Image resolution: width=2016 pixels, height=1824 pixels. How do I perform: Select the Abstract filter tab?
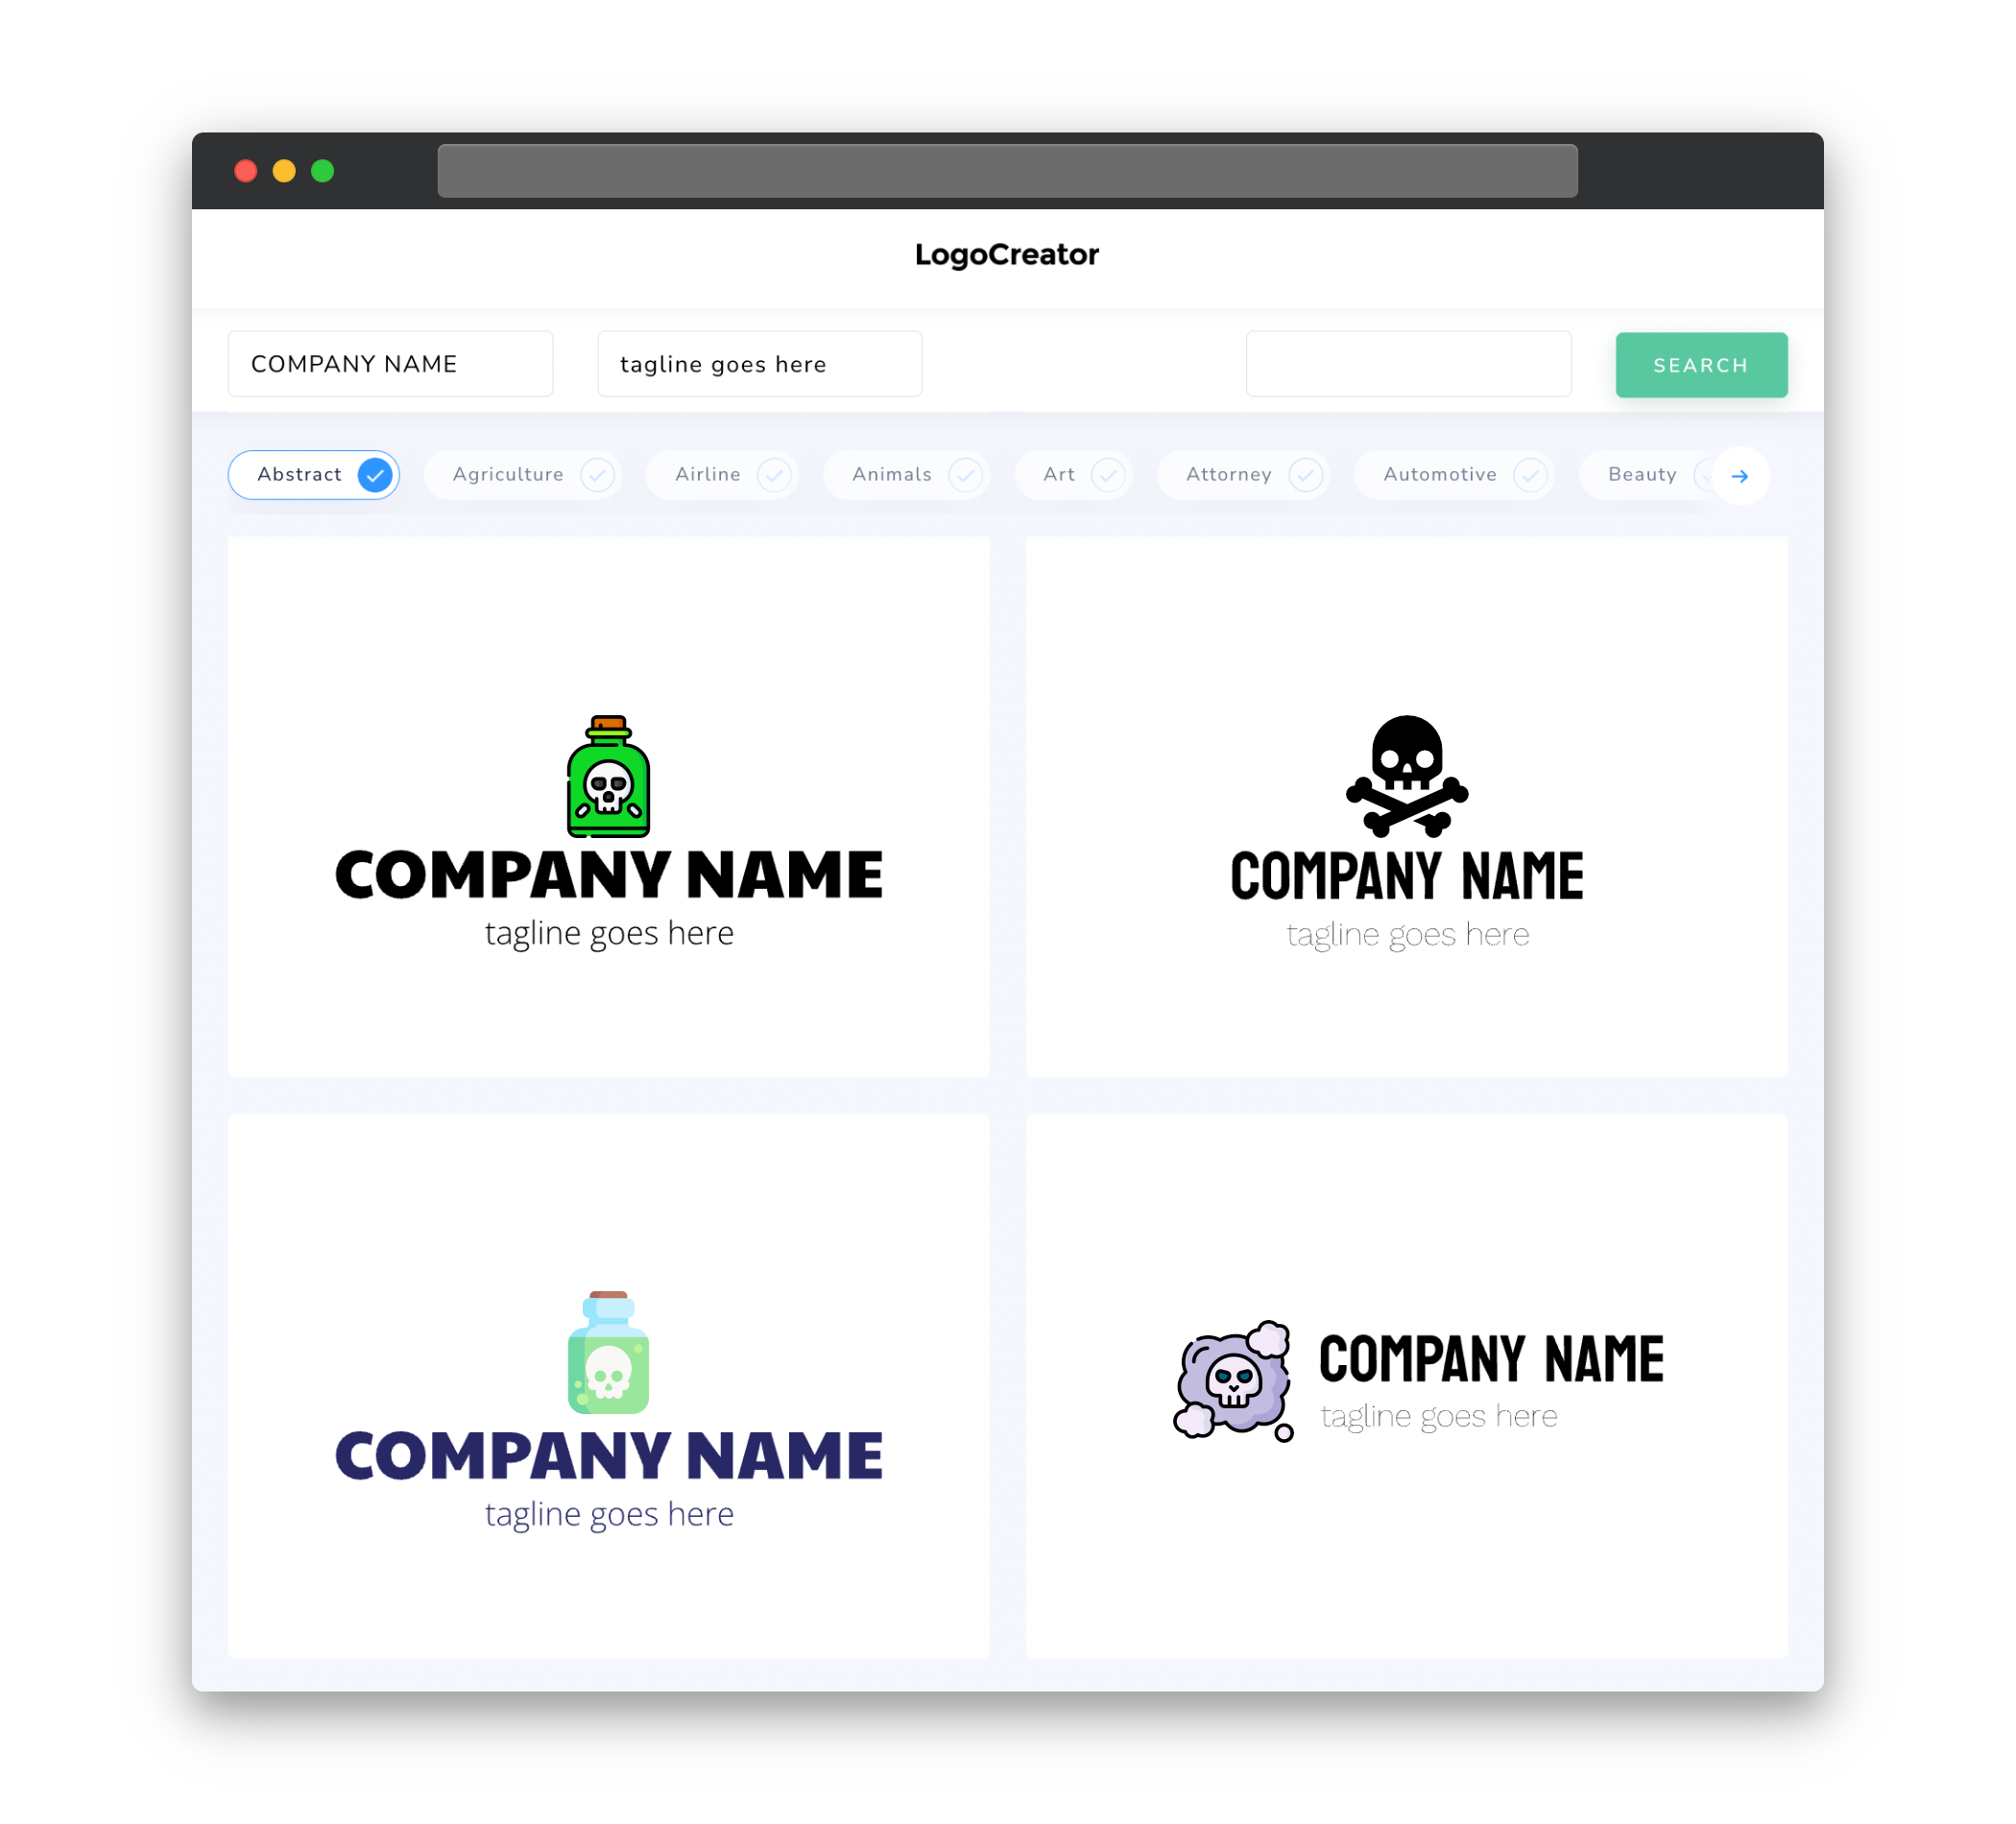pyautogui.click(x=314, y=474)
